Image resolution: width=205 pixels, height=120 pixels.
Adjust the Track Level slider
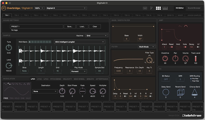point(196,59)
